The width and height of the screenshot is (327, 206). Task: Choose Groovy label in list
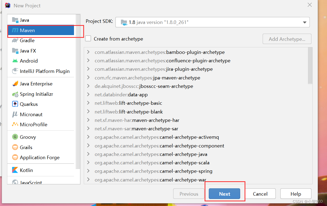tap(28, 137)
